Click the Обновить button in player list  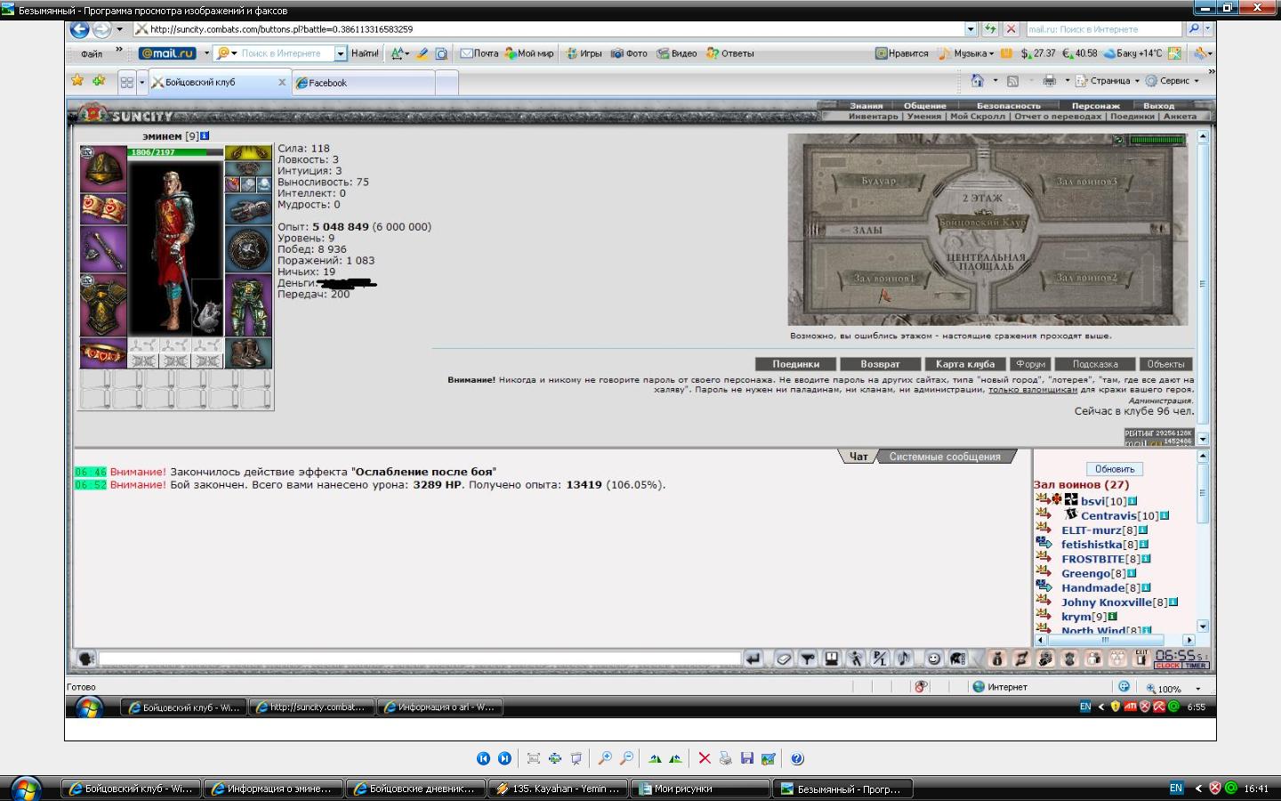(x=1115, y=469)
